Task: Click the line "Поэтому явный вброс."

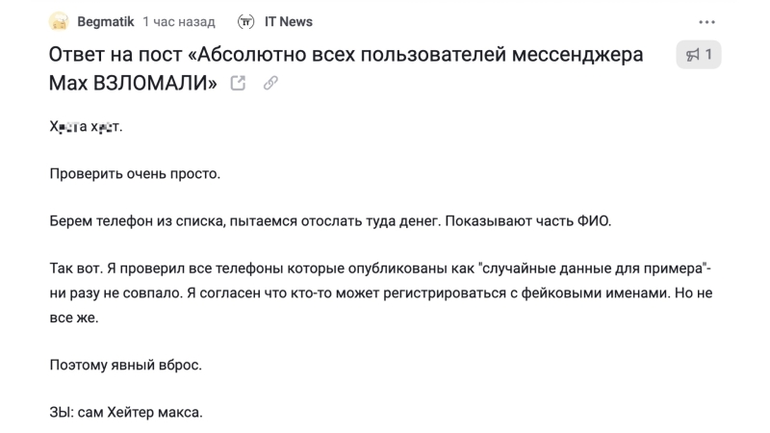Action: (125, 365)
